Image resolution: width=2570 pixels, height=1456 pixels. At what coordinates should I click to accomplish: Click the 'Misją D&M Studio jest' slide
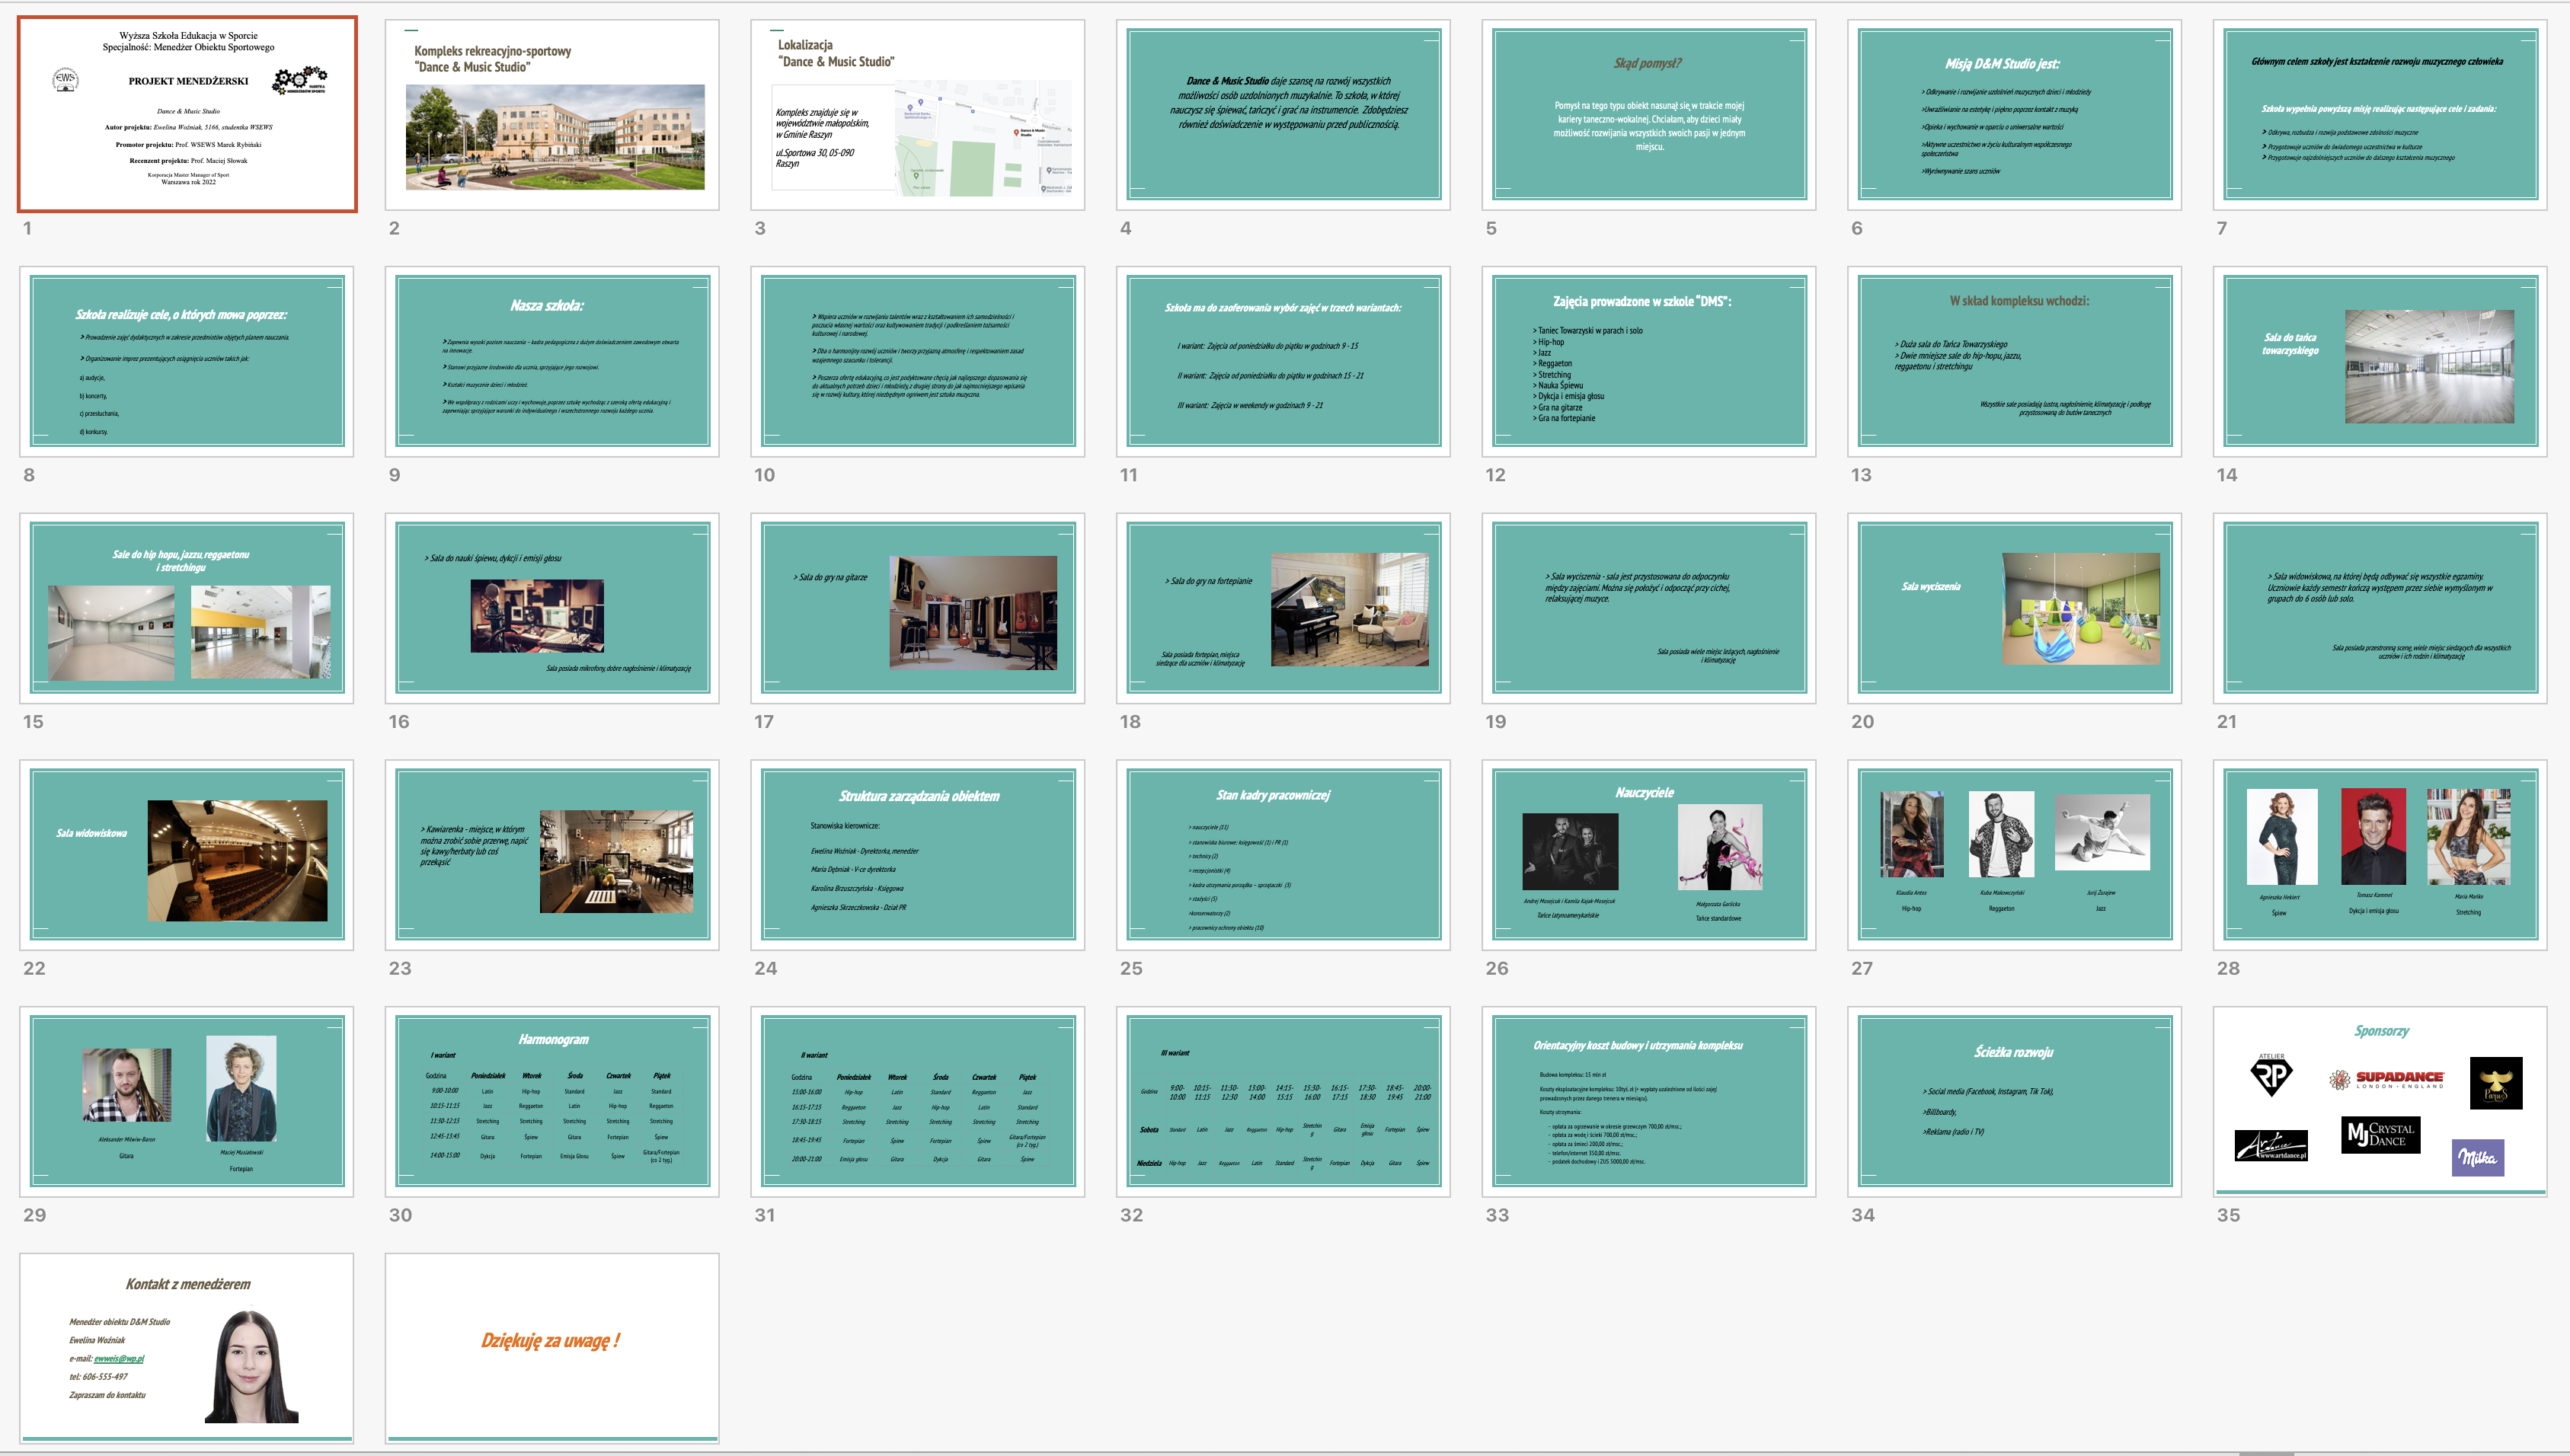click(2014, 114)
